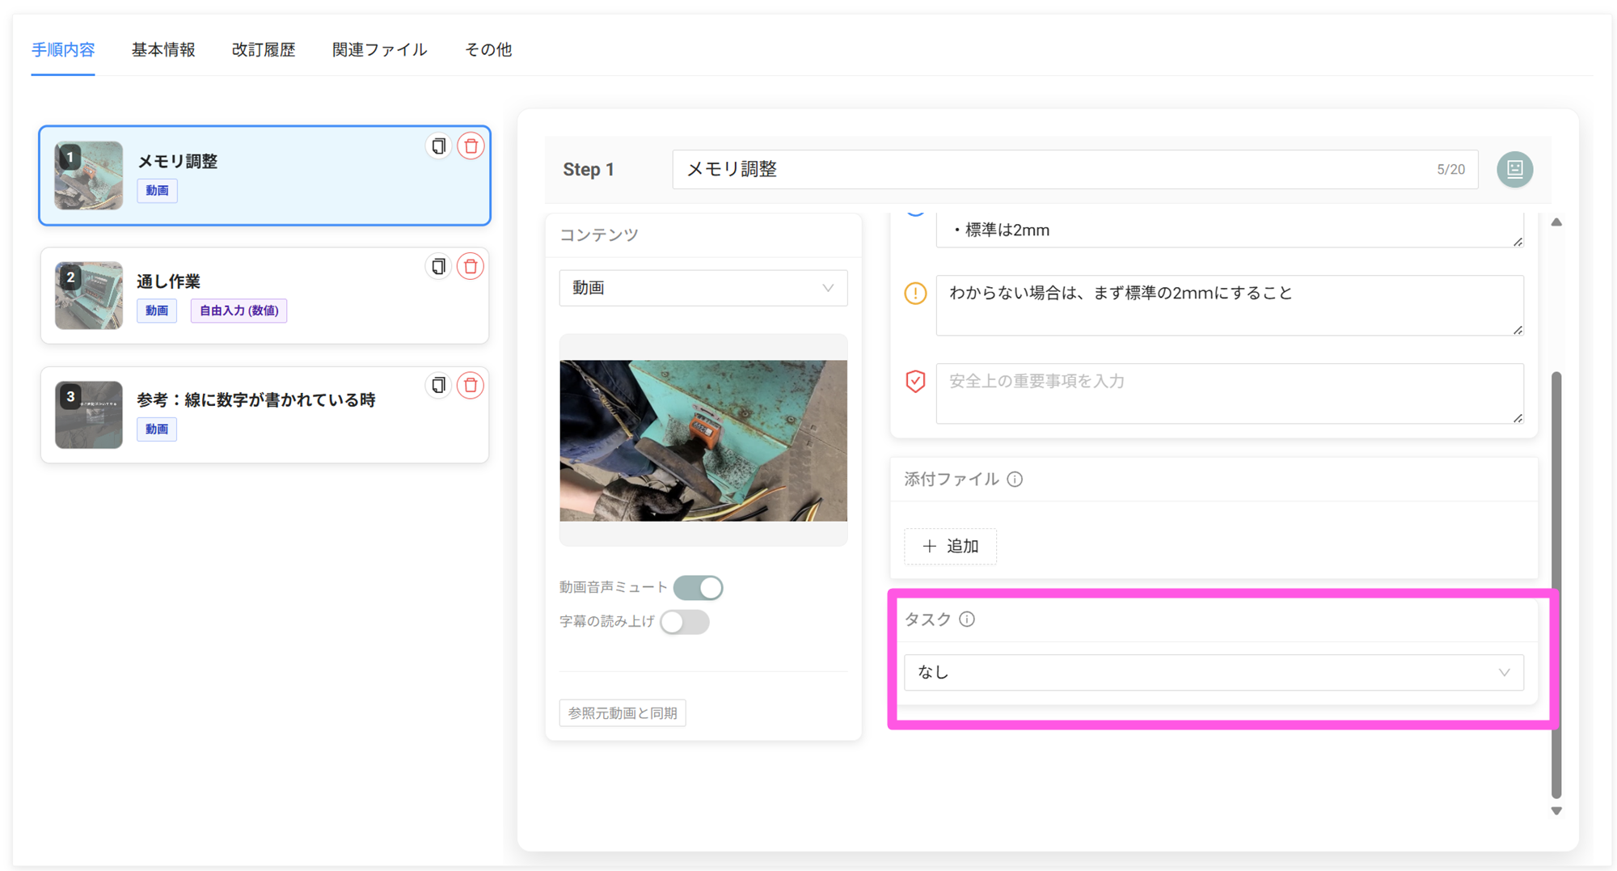Screen dimensions: 1617x871
Task: Delete the 通し作業 step
Action: click(471, 266)
